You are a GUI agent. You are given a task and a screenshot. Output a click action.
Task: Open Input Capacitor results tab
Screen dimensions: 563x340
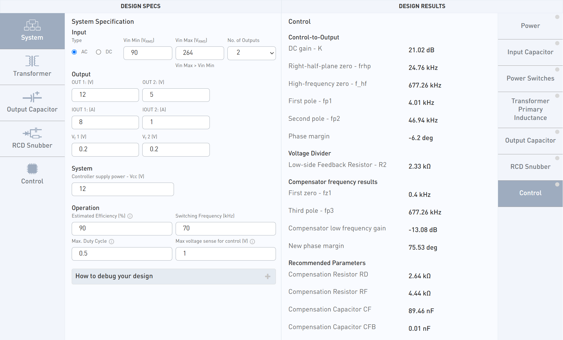point(530,52)
